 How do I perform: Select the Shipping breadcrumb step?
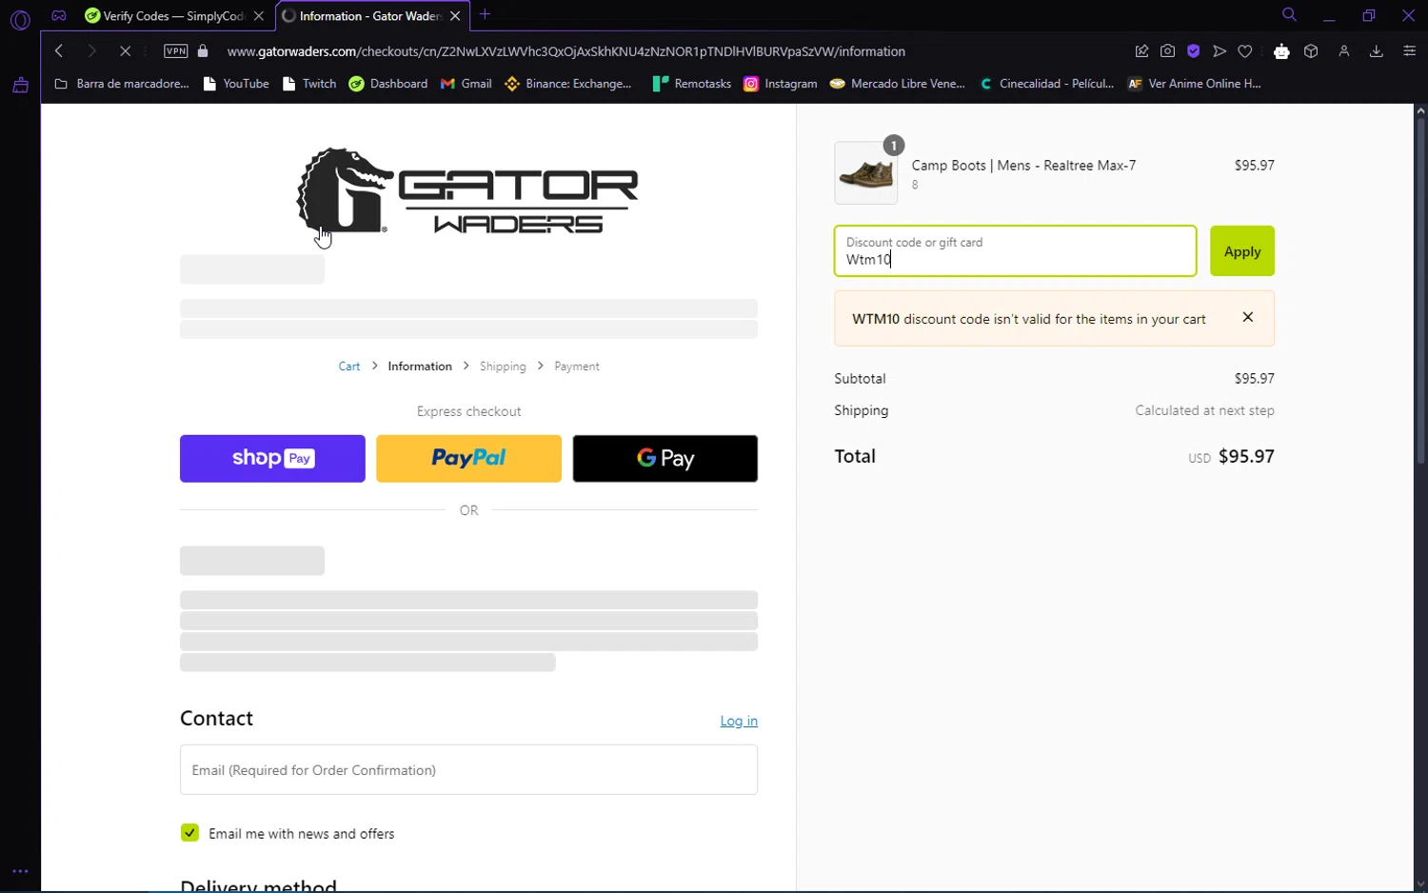pos(503,367)
